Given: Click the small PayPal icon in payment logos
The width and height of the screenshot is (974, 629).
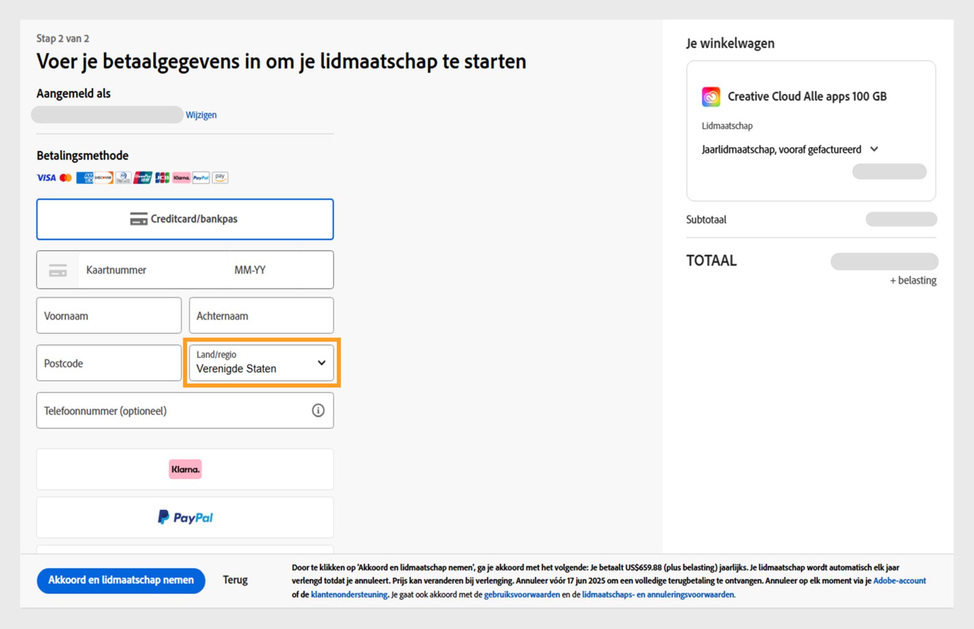Looking at the screenshot, I should (x=201, y=178).
